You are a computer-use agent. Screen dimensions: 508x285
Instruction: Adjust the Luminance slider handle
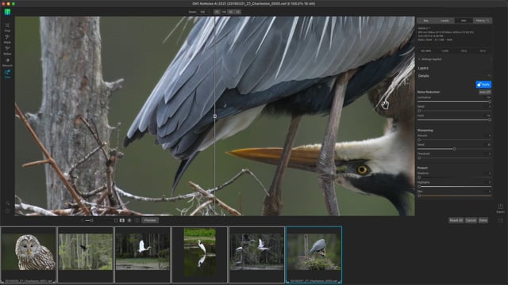coord(489,102)
